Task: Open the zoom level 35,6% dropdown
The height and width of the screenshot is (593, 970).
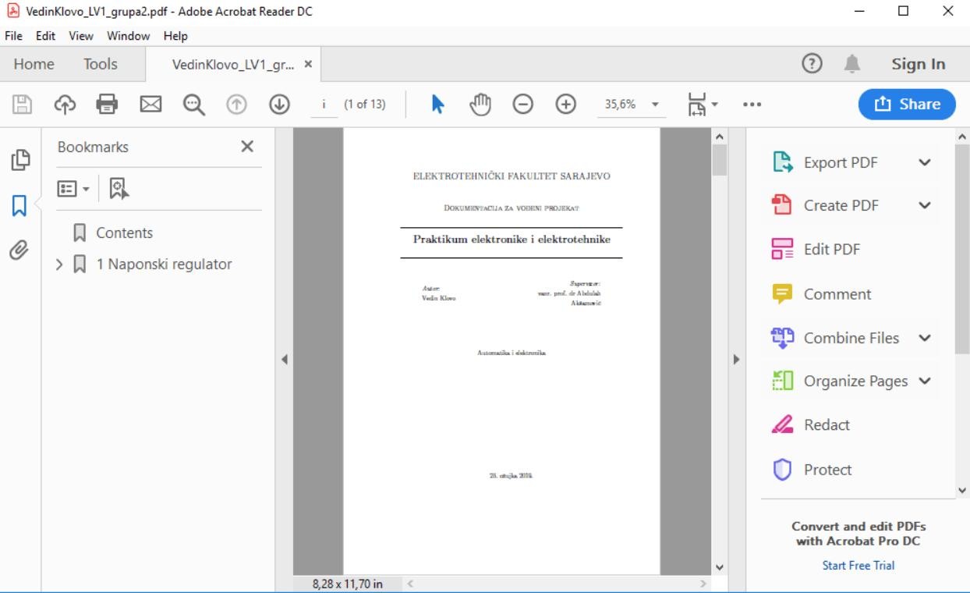Action: [655, 105]
